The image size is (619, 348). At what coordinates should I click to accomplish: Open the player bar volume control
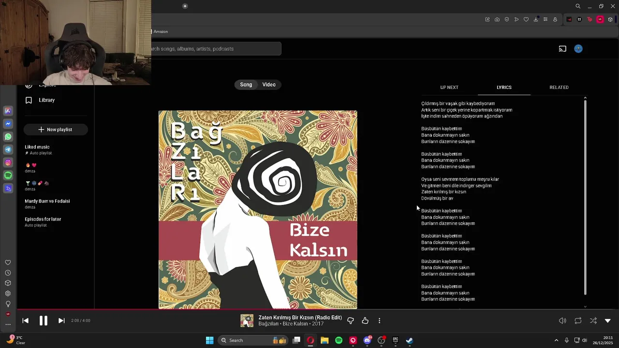click(x=562, y=320)
